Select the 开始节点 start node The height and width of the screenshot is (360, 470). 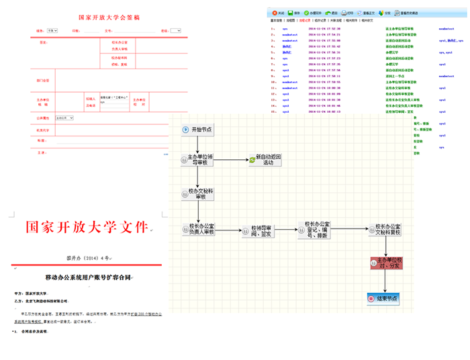197,130
